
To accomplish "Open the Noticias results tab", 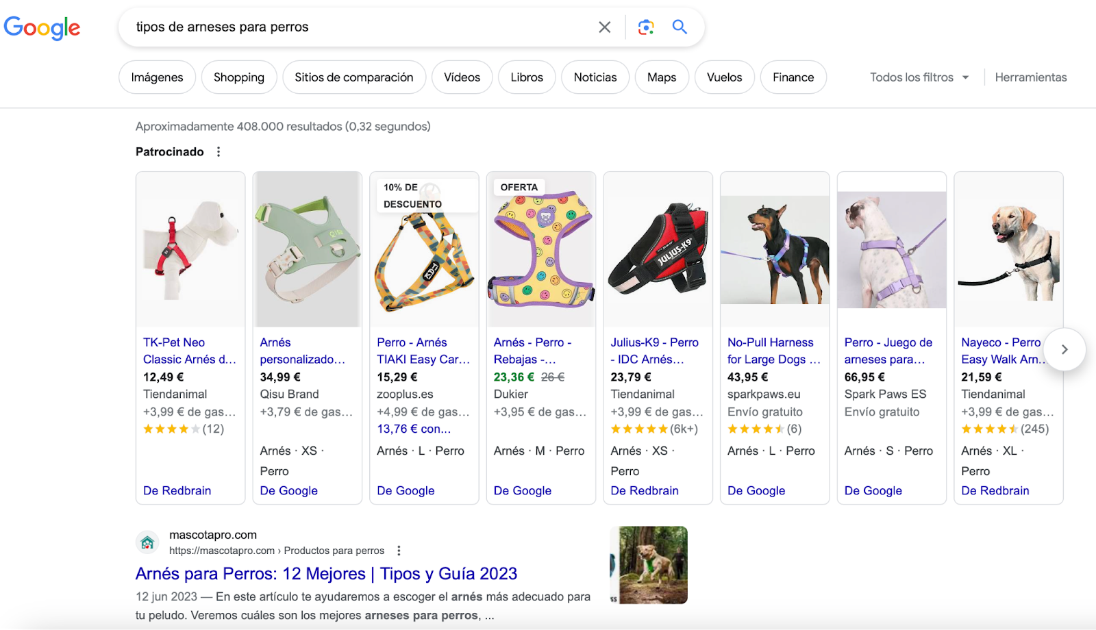I will pyautogui.click(x=595, y=77).
